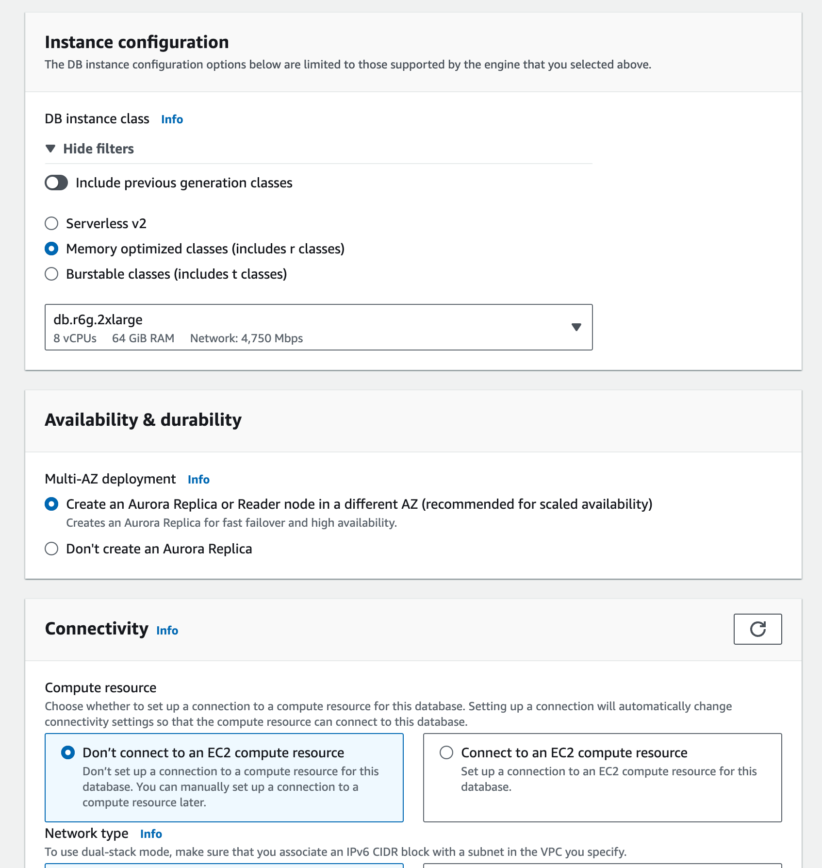Click the Aurora Replica fast failover description text
This screenshot has width=822, height=868.
(231, 523)
